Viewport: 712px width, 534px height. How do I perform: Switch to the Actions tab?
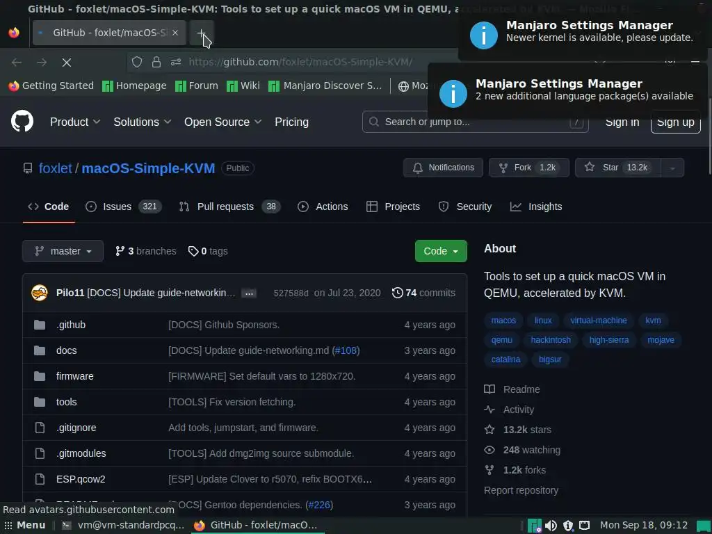click(323, 207)
